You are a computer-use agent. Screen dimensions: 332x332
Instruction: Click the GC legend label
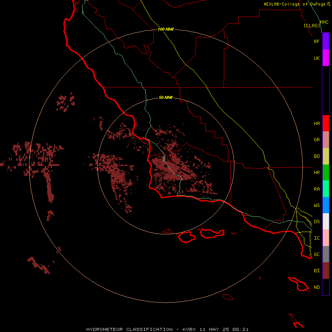pyautogui.click(x=317, y=254)
